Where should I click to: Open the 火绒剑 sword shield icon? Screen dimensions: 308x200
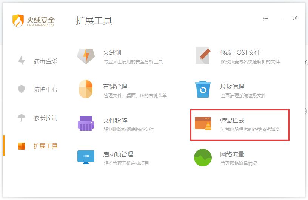(86, 56)
